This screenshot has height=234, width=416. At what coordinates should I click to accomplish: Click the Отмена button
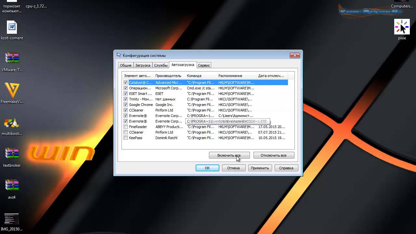pos(234,168)
